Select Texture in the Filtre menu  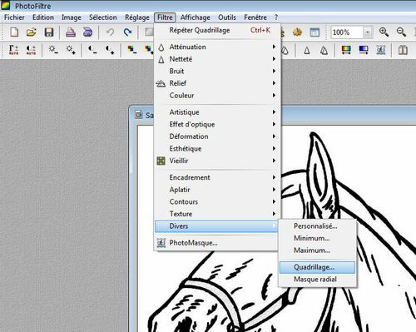[217, 214]
